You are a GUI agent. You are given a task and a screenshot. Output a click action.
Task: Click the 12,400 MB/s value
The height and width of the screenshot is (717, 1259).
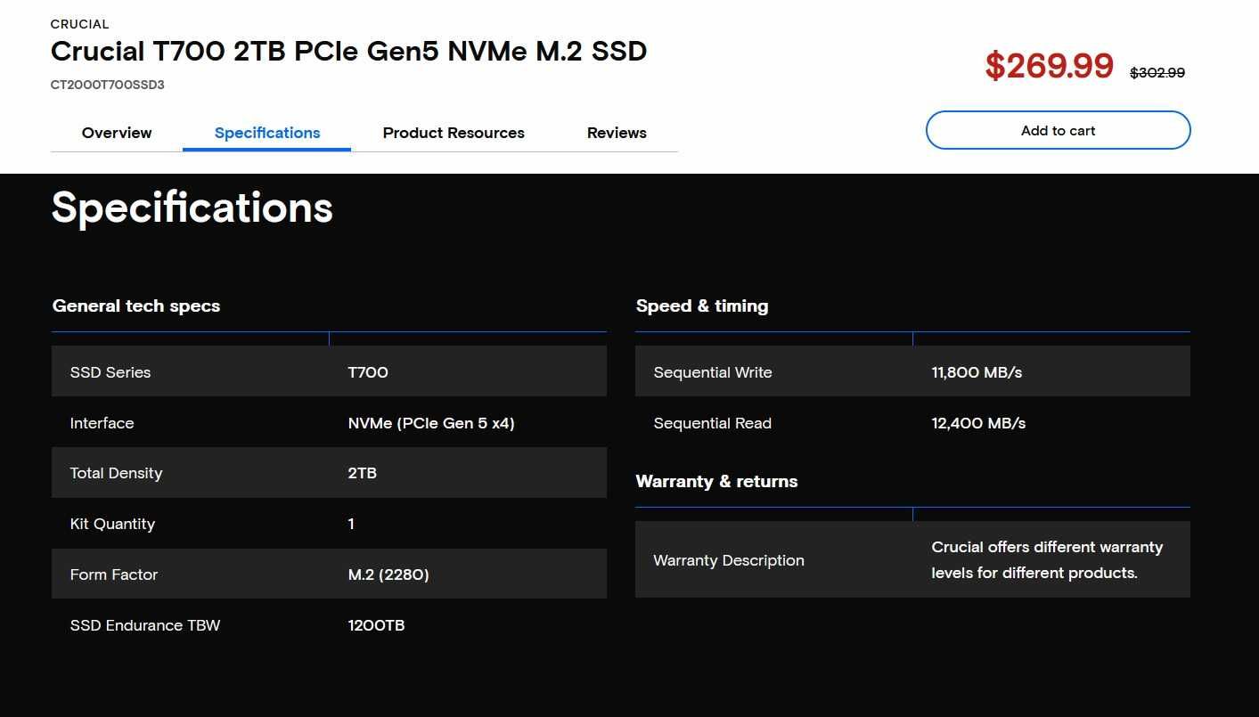(978, 423)
